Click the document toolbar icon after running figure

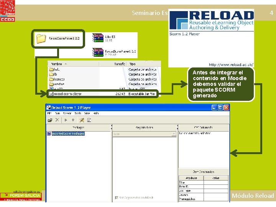89,120
